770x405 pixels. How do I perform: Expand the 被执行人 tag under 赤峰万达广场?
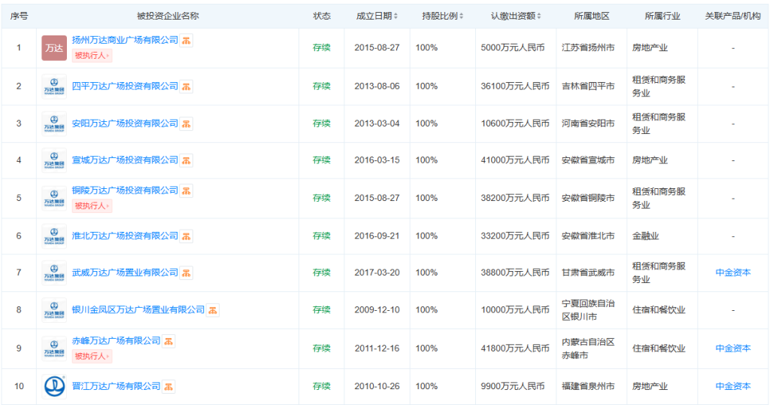[x=92, y=356]
